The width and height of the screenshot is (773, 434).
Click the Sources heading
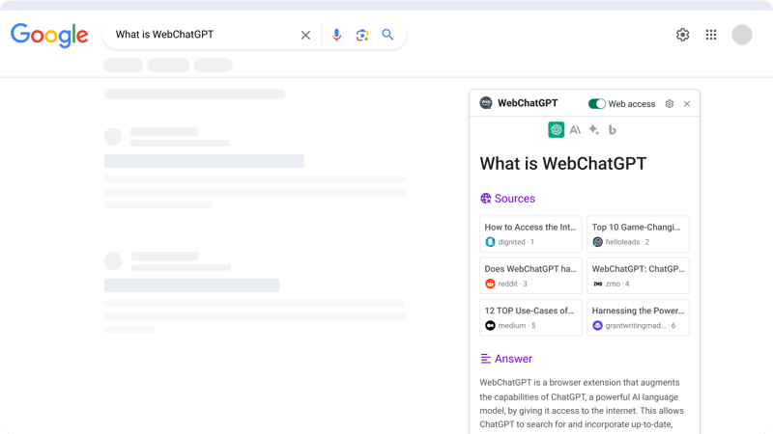point(515,199)
